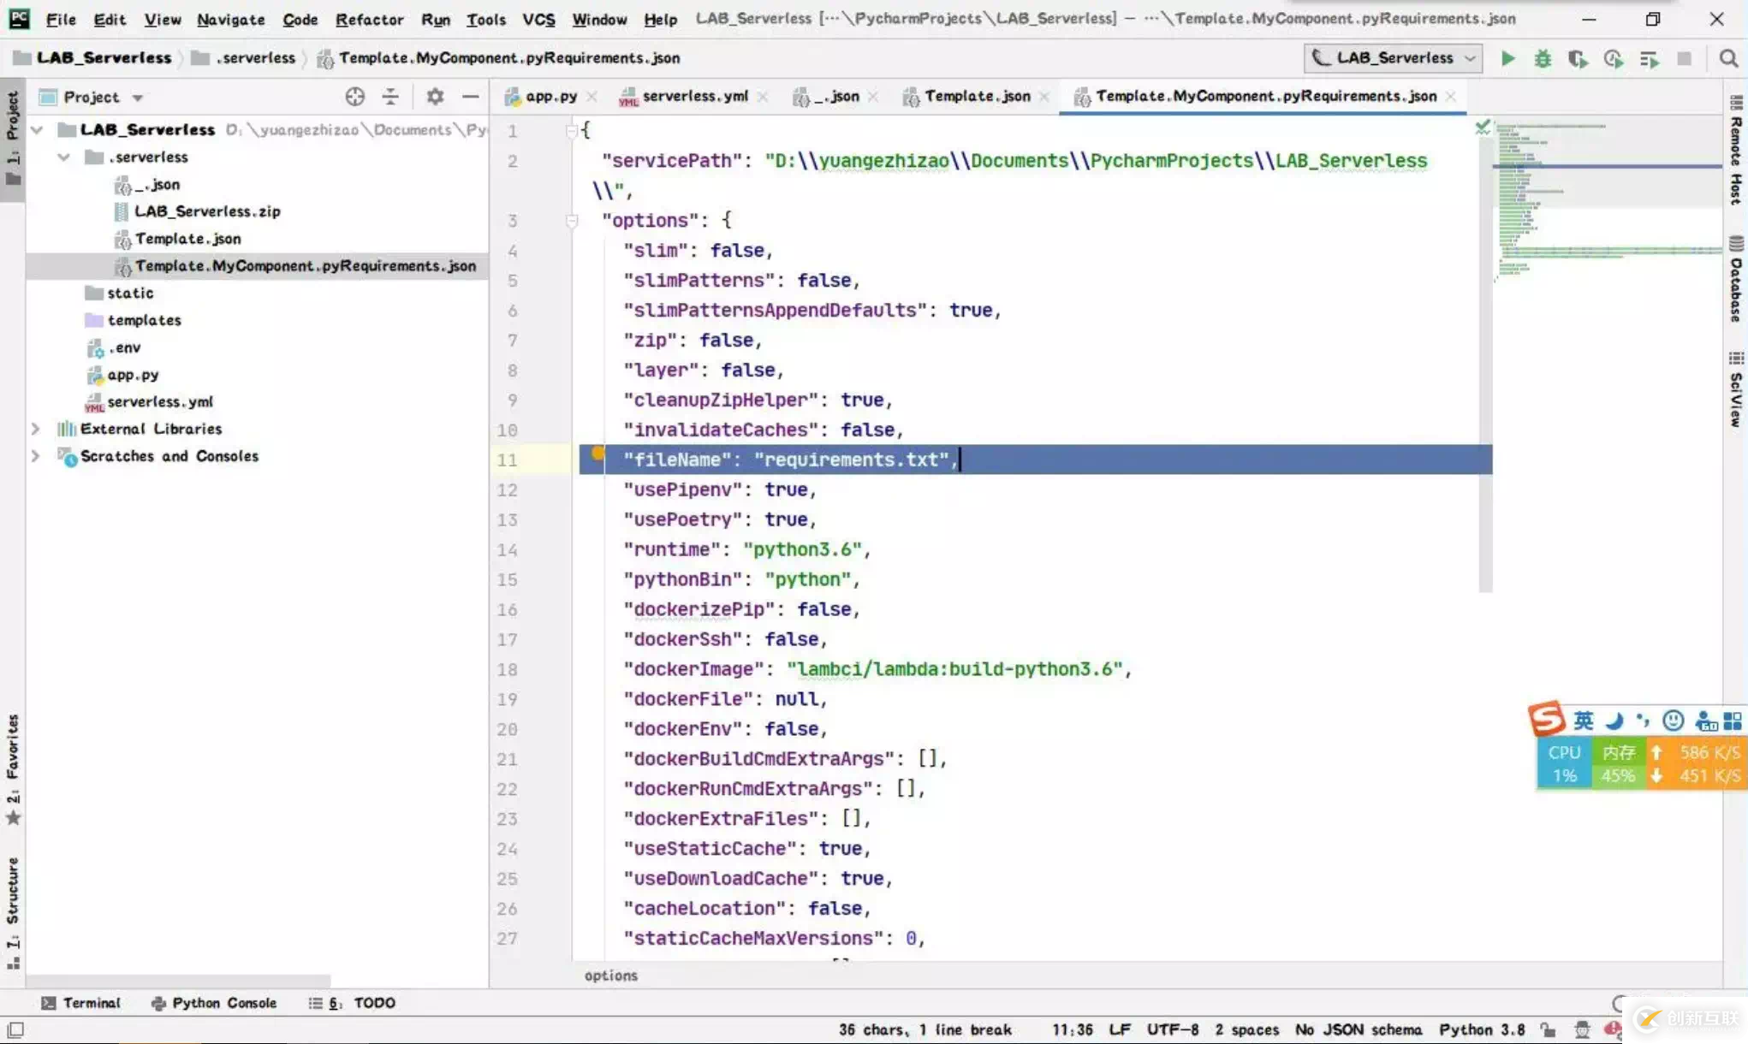Screen dimensions: 1748x1044
Task: Click Run with Coverage icon
Action: click(1578, 58)
